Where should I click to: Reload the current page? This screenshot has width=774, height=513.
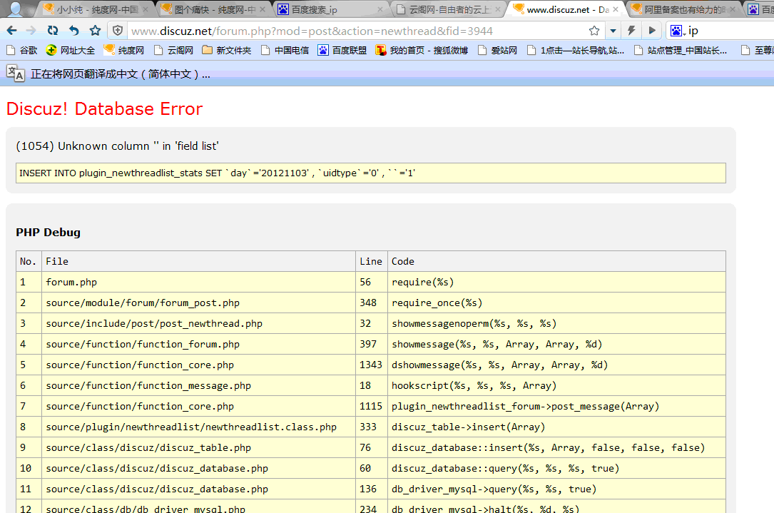point(53,31)
